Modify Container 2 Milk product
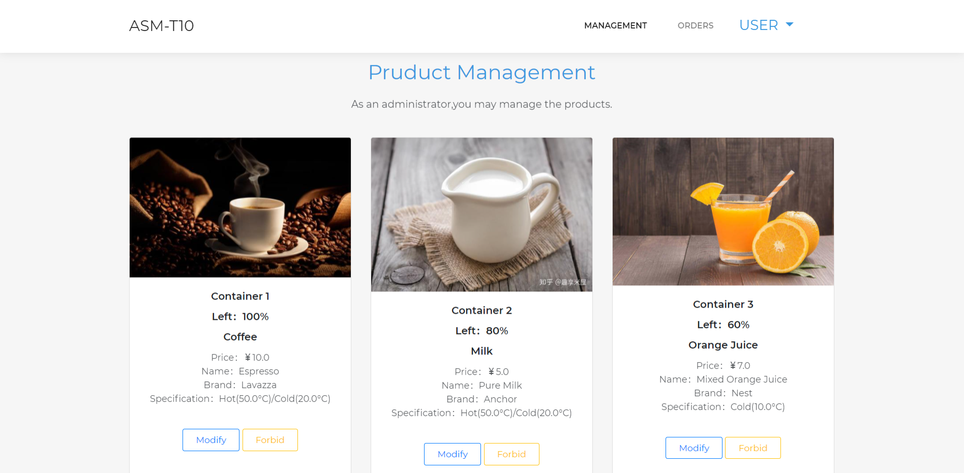 [x=453, y=454]
